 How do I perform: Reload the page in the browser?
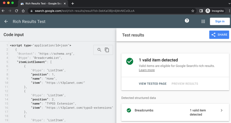click(16, 11)
